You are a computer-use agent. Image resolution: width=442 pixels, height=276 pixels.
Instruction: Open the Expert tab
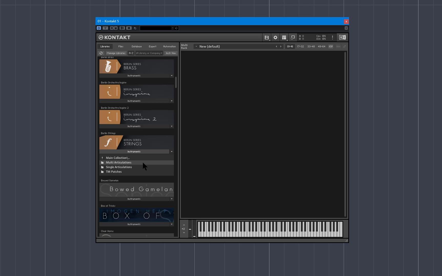coord(153,47)
